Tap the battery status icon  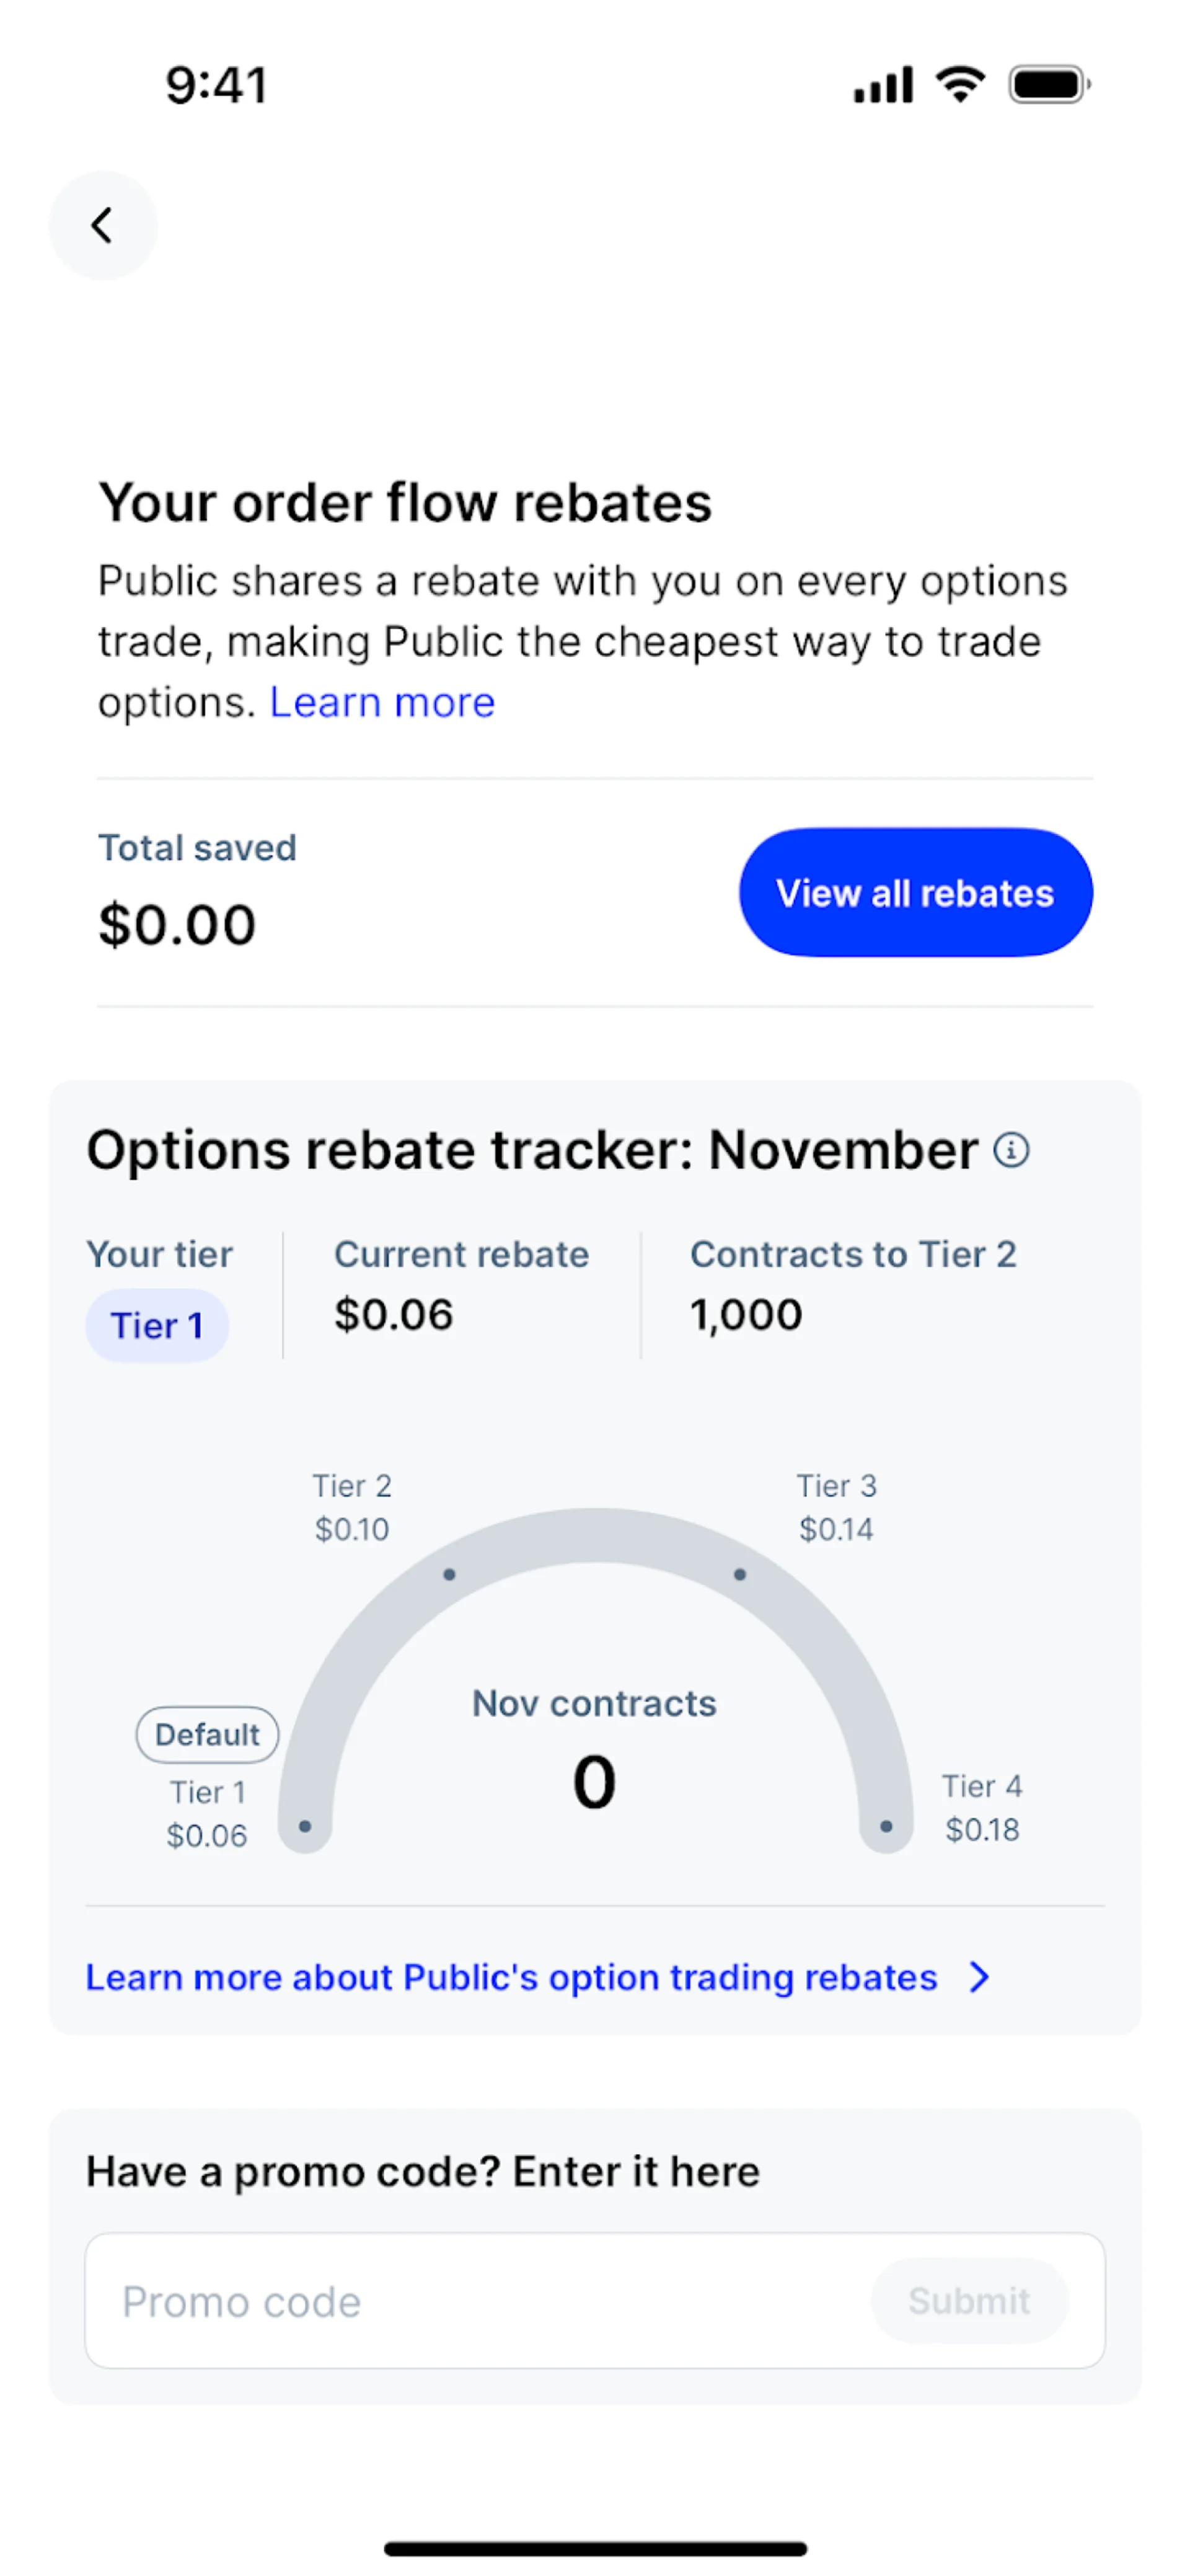(x=1048, y=85)
